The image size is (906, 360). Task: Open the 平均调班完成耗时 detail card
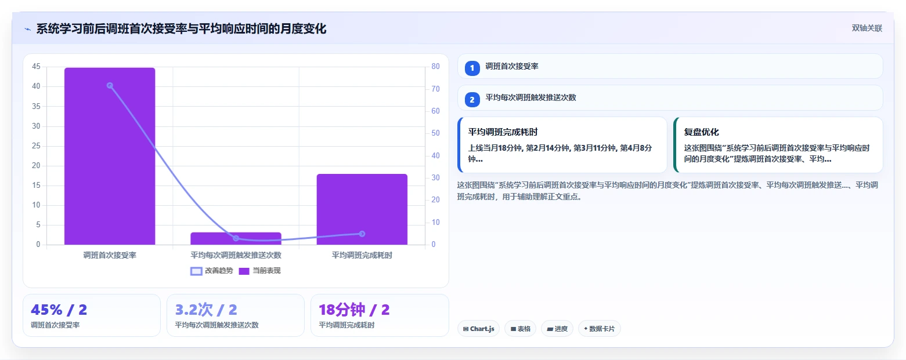(562, 145)
